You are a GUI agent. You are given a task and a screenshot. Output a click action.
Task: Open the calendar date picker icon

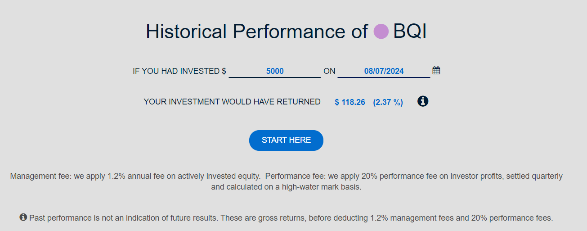pos(436,70)
